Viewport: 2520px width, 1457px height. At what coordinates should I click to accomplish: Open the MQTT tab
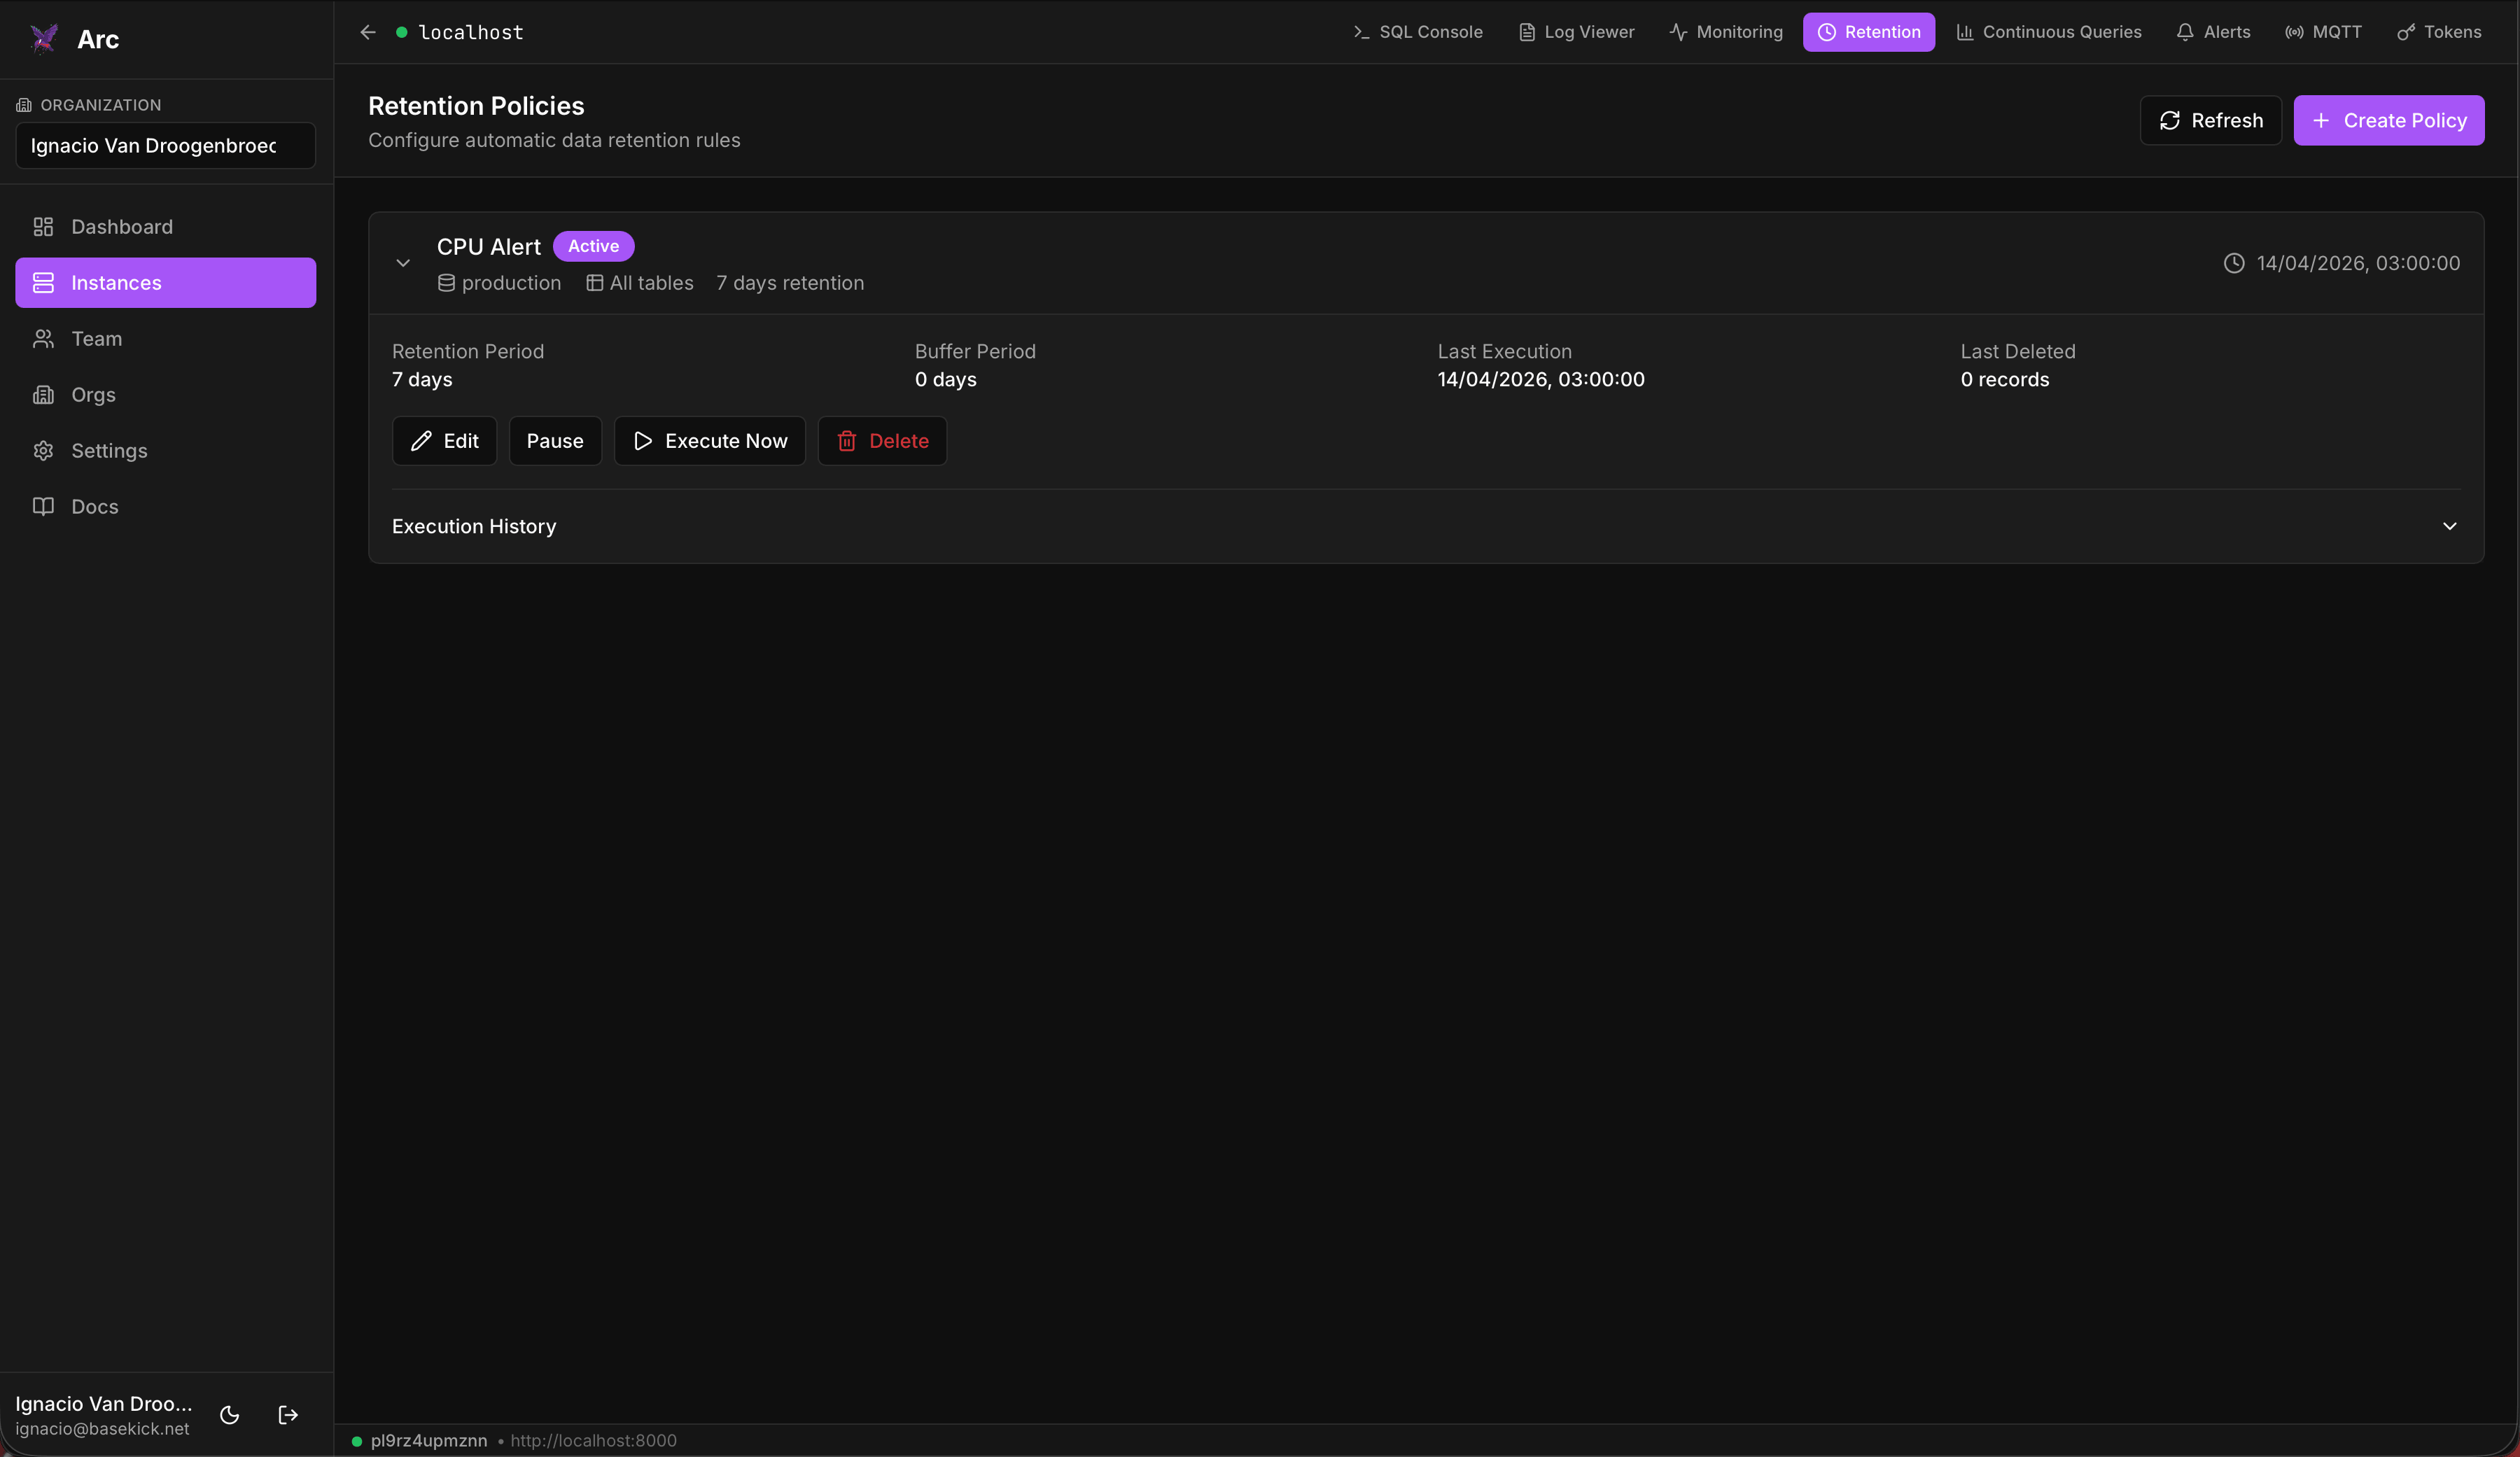2324,32
